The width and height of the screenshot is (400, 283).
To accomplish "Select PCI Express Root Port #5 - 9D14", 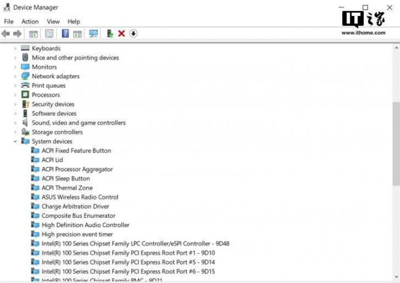I will click(x=129, y=262).
